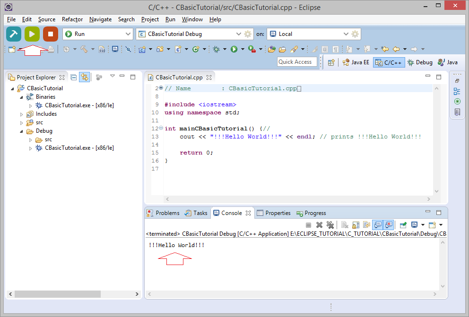469x317 pixels.
Task: Toggle Word Wrap in Console toolbar
Action: [x=367, y=225]
